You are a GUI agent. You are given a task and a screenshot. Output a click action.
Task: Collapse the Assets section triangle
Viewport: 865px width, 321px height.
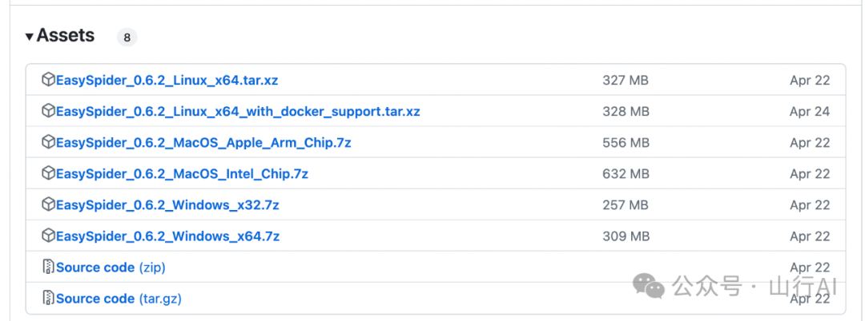(30, 37)
